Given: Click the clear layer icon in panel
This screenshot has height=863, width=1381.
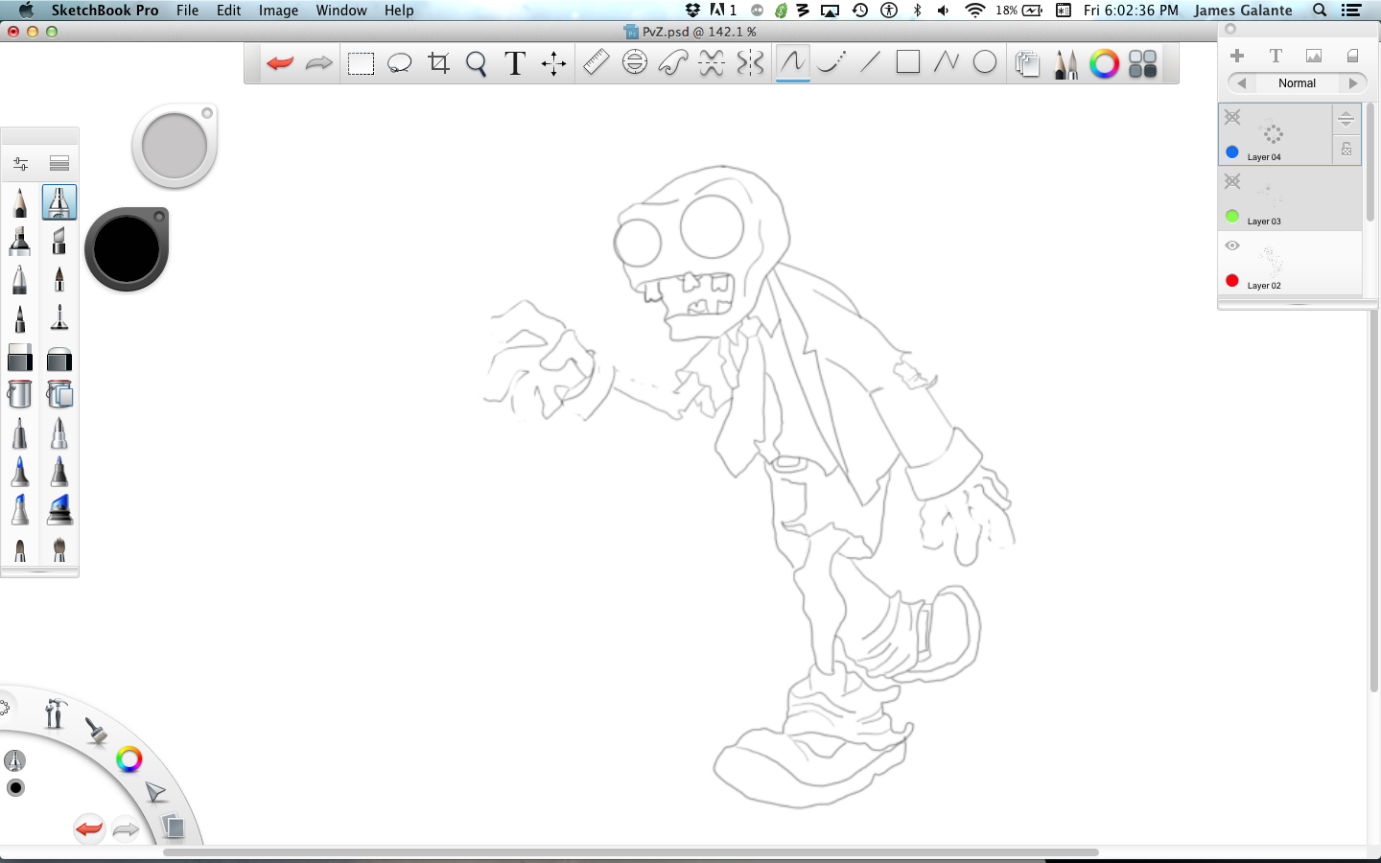Looking at the screenshot, I should [x=1352, y=56].
